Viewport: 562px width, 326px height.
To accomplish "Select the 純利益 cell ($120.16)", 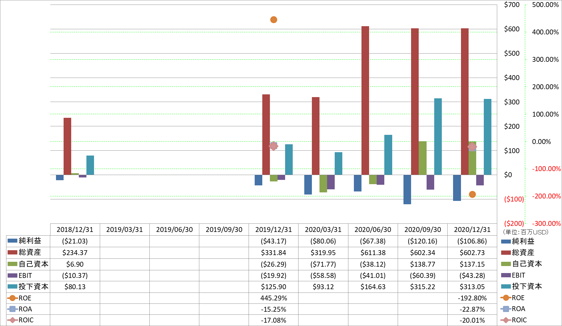I will pyautogui.click(x=423, y=241).
